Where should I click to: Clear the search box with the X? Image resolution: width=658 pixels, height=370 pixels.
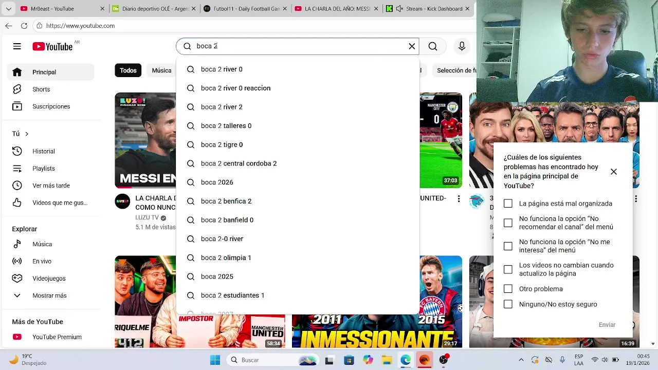click(412, 46)
